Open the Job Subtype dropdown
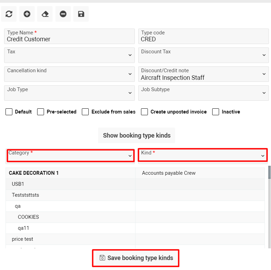Image resolution: width=271 pixels, height=270 pixels. click(204, 93)
